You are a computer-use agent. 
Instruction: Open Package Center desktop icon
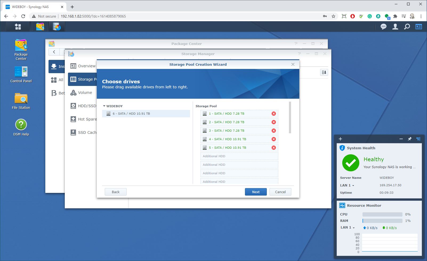(x=21, y=50)
